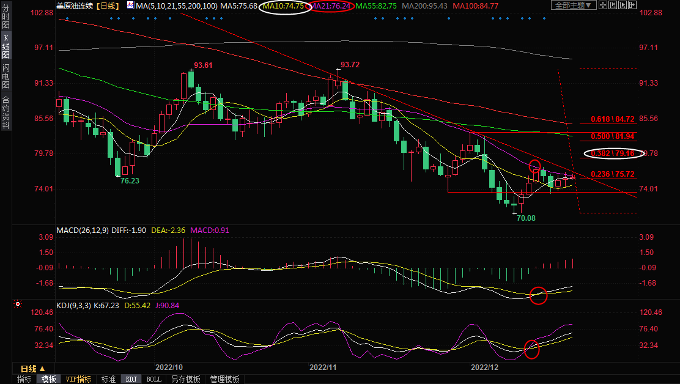680x384 pixels.
Task: Switch to the 标准 template
Action: [x=108, y=379]
